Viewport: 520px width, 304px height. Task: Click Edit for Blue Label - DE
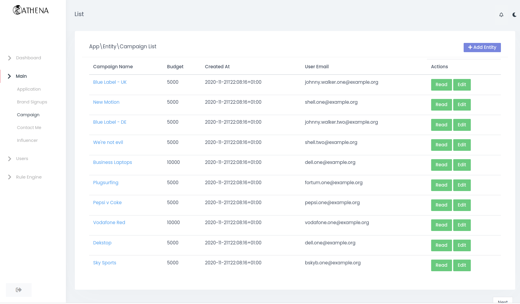coord(462,125)
